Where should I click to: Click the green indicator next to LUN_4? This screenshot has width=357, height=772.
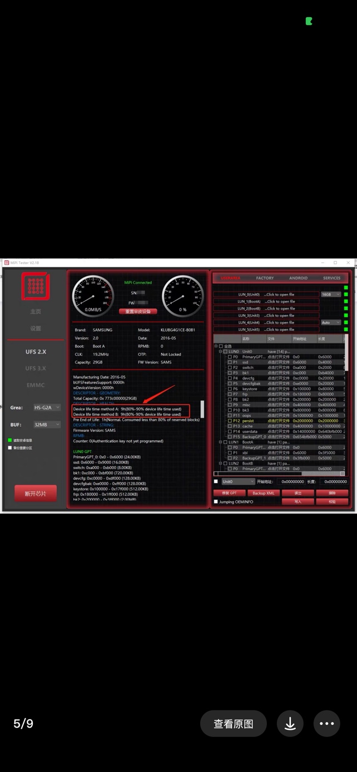[346, 322]
